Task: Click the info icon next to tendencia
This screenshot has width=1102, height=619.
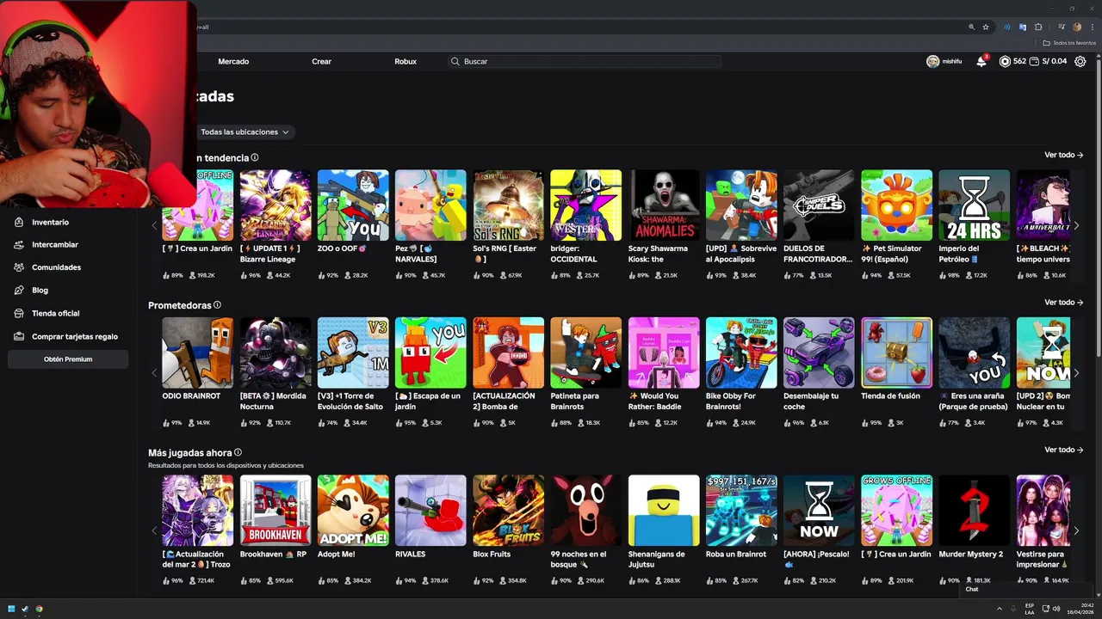Action: (x=255, y=157)
